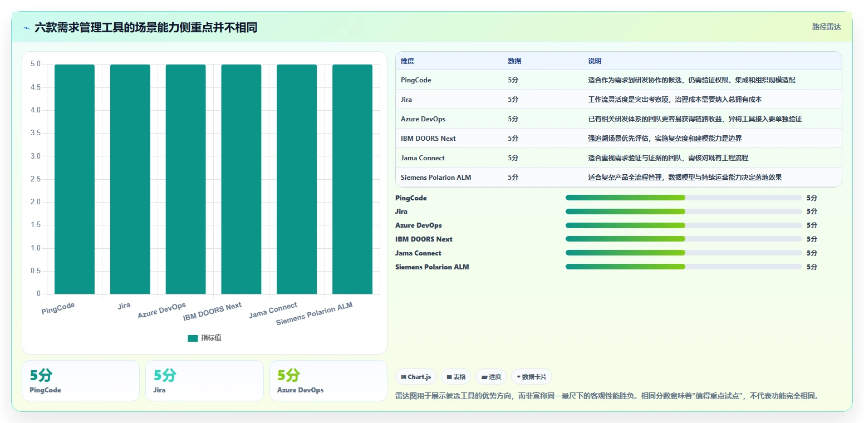The image size is (864, 423).
Task: Click the Siemens Polarion ALM chart bar
Action: [352, 179]
